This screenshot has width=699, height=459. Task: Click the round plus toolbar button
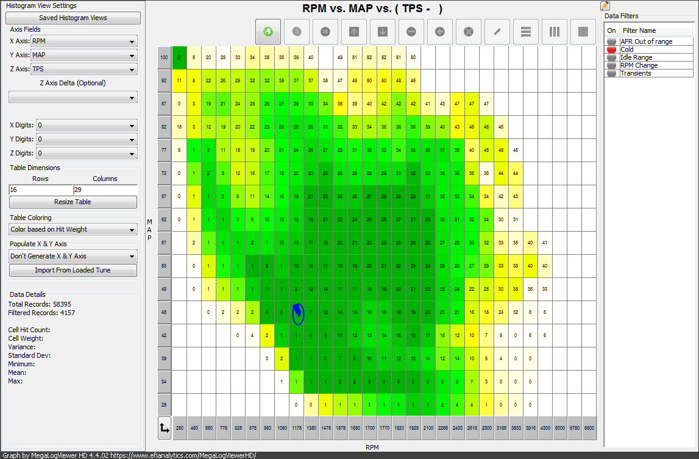click(440, 32)
